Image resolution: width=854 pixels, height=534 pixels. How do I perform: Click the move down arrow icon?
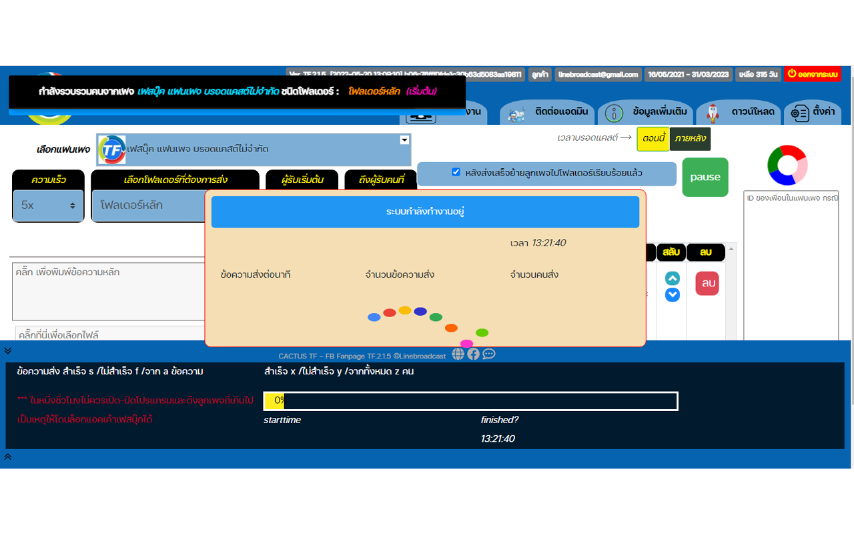point(673,294)
